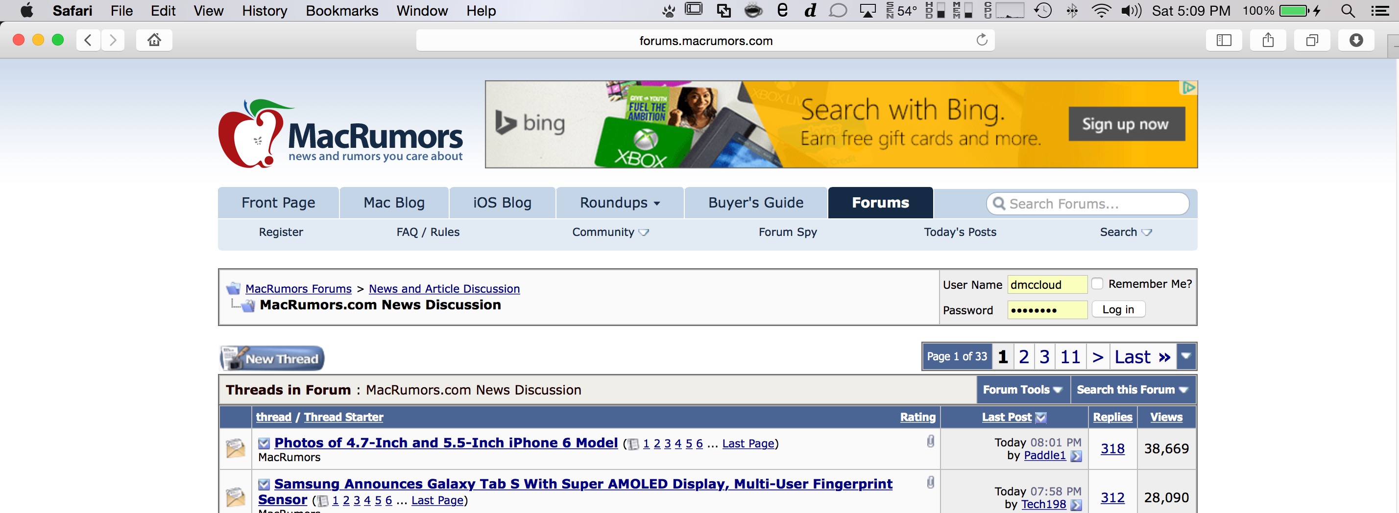
Task: Jump to first new post in iPhone 6 thread
Action: [264, 443]
